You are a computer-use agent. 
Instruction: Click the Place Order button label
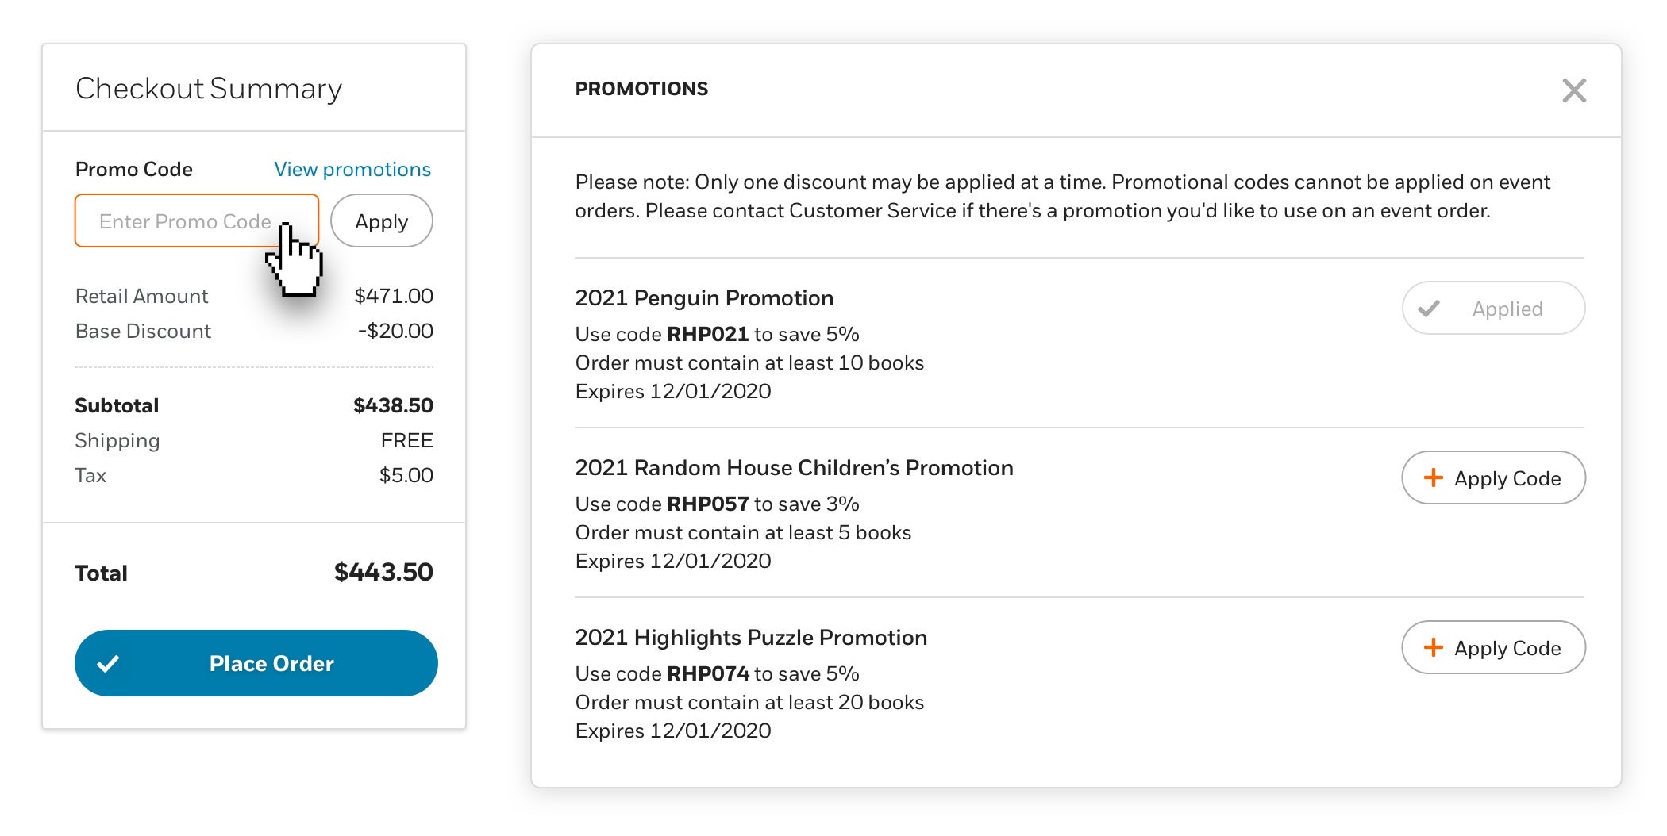271,663
